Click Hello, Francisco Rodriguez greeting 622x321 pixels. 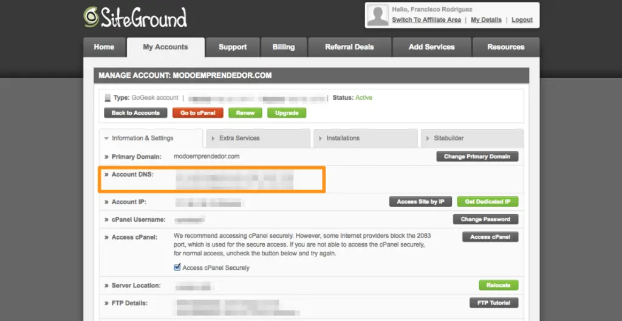432,10
